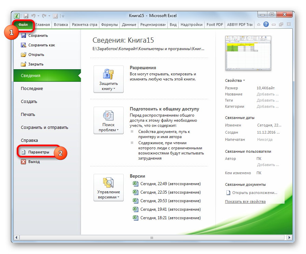The height and width of the screenshot is (254, 306).
Task: Click the ribbon-level minimize window icon
Action: coord(274,25)
